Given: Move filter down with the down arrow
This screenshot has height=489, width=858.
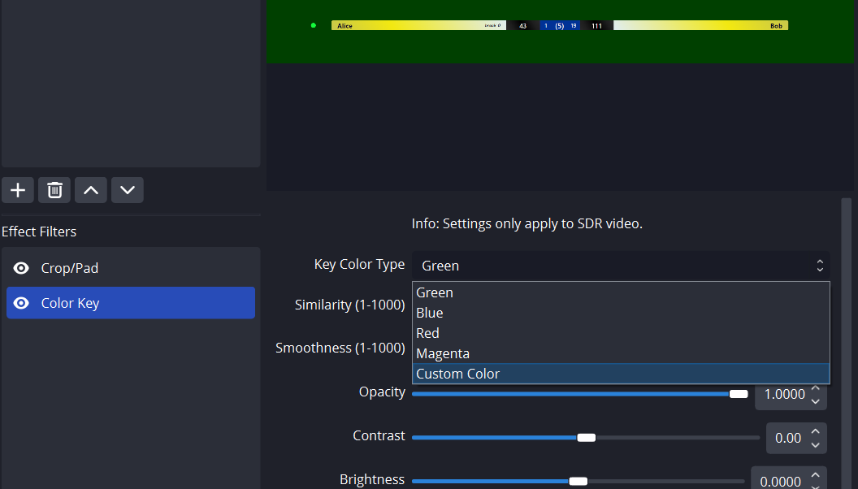Looking at the screenshot, I should coord(128,190).
